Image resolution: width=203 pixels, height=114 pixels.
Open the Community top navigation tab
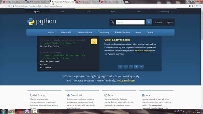(164, 11)
